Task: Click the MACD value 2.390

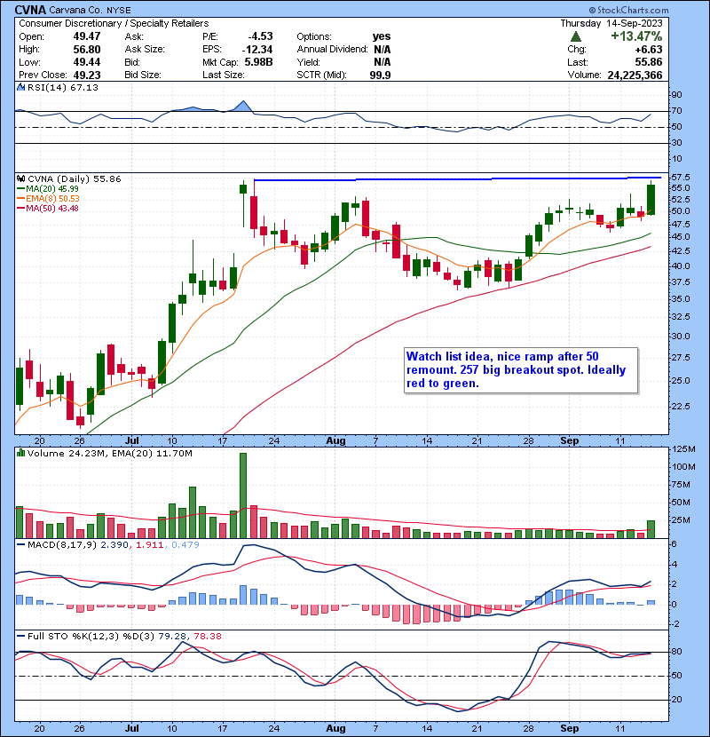Action: [x=114, y=545]
